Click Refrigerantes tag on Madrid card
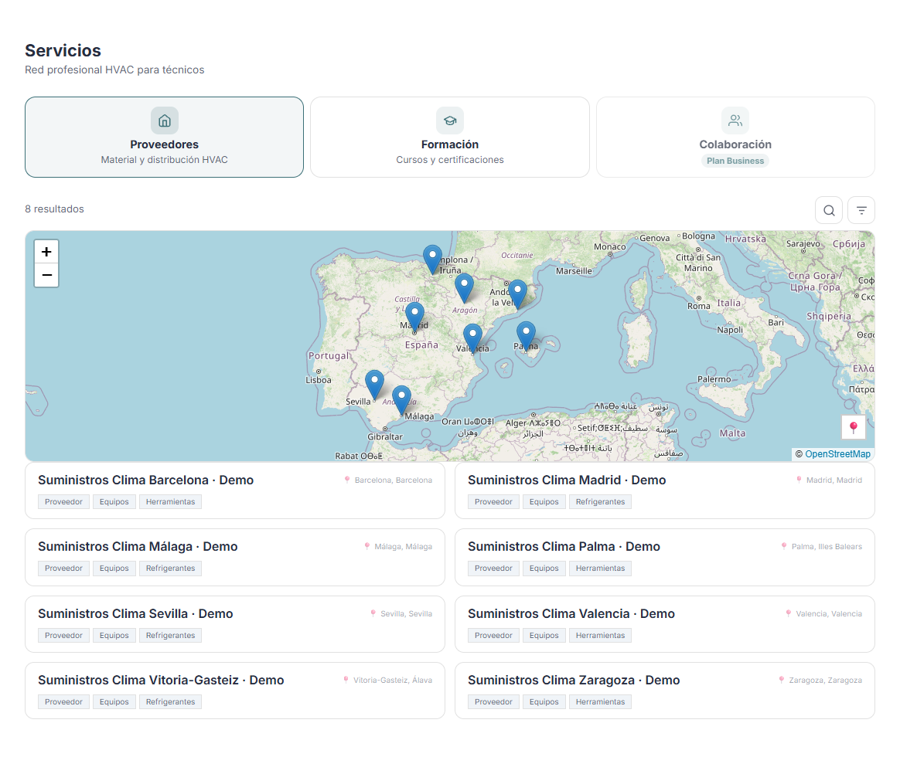 point(600,502)
